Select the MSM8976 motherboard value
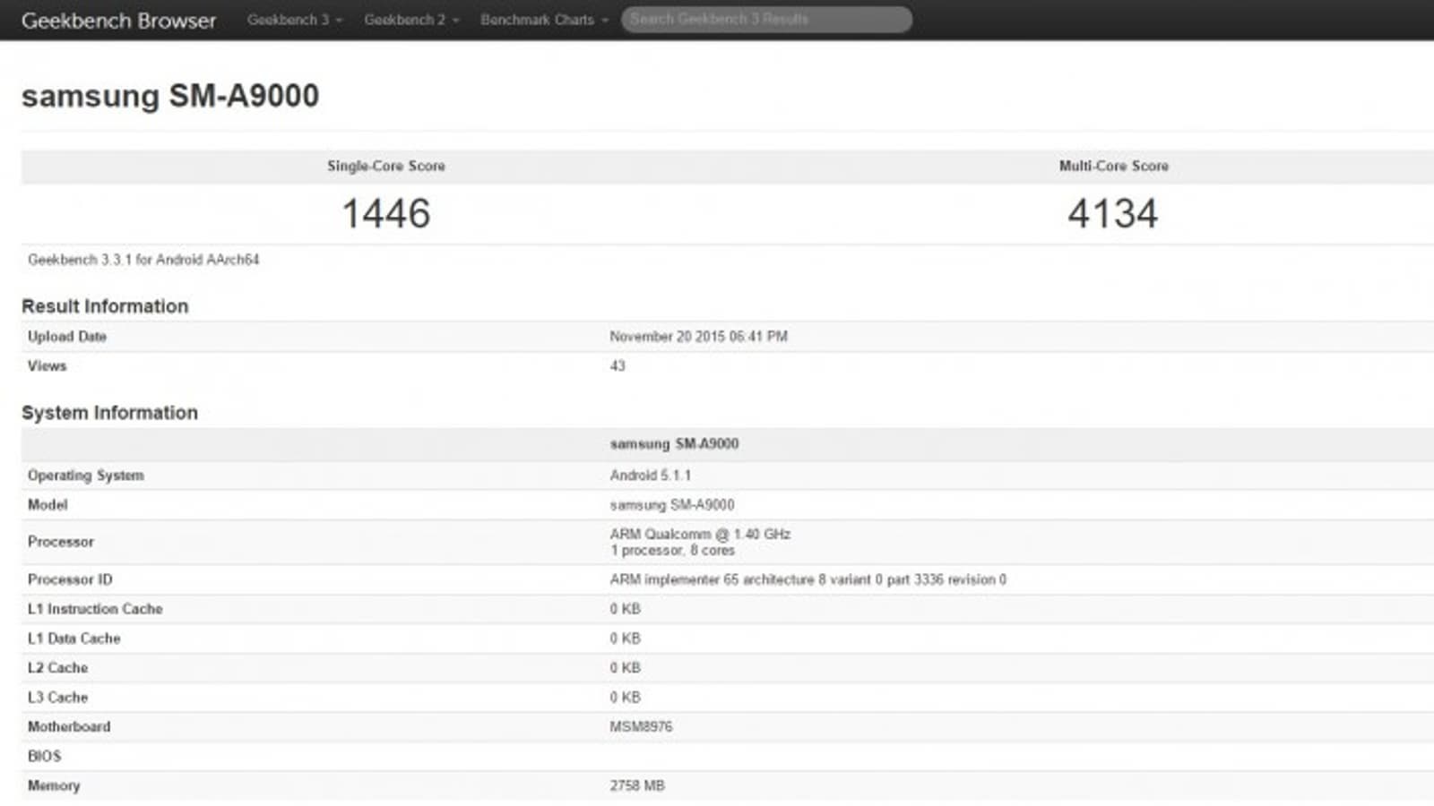Image resolution: width=1434 pixels, height=806 pixels. point(641,727)
